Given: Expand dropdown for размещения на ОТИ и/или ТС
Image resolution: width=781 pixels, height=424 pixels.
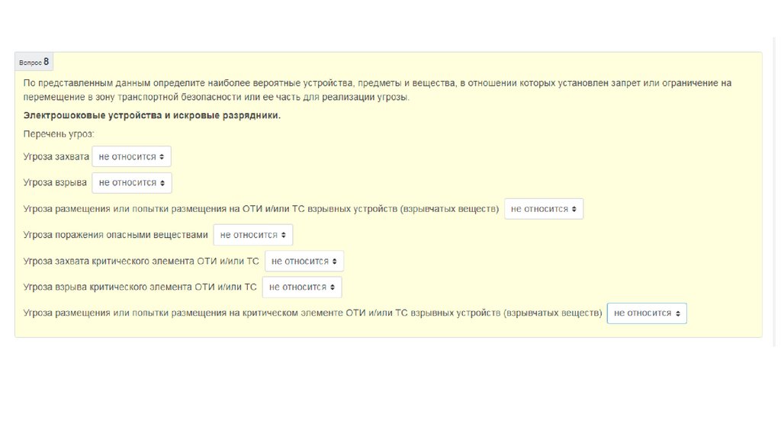Looking at the screenshot, I should [x=543, y=209].
